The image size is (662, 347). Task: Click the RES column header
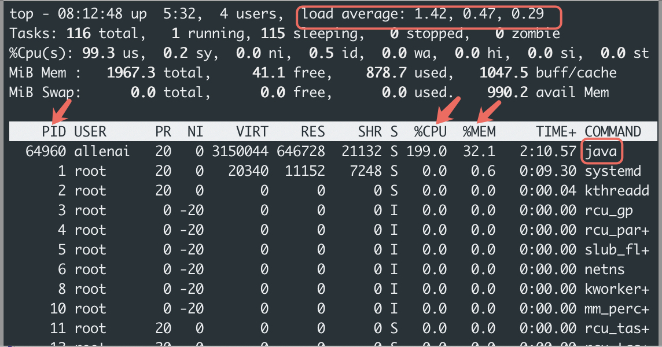coord(312,131)
